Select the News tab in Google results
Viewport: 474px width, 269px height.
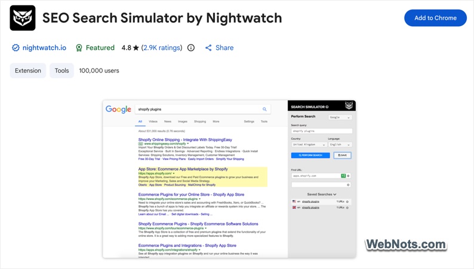pyautogui.click(x=168, y=121)
